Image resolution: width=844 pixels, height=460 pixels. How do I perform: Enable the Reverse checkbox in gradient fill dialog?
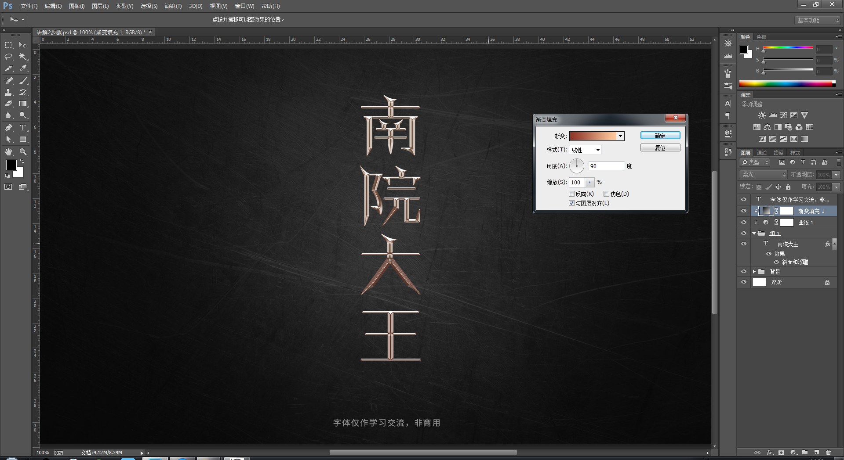point(572,194)
